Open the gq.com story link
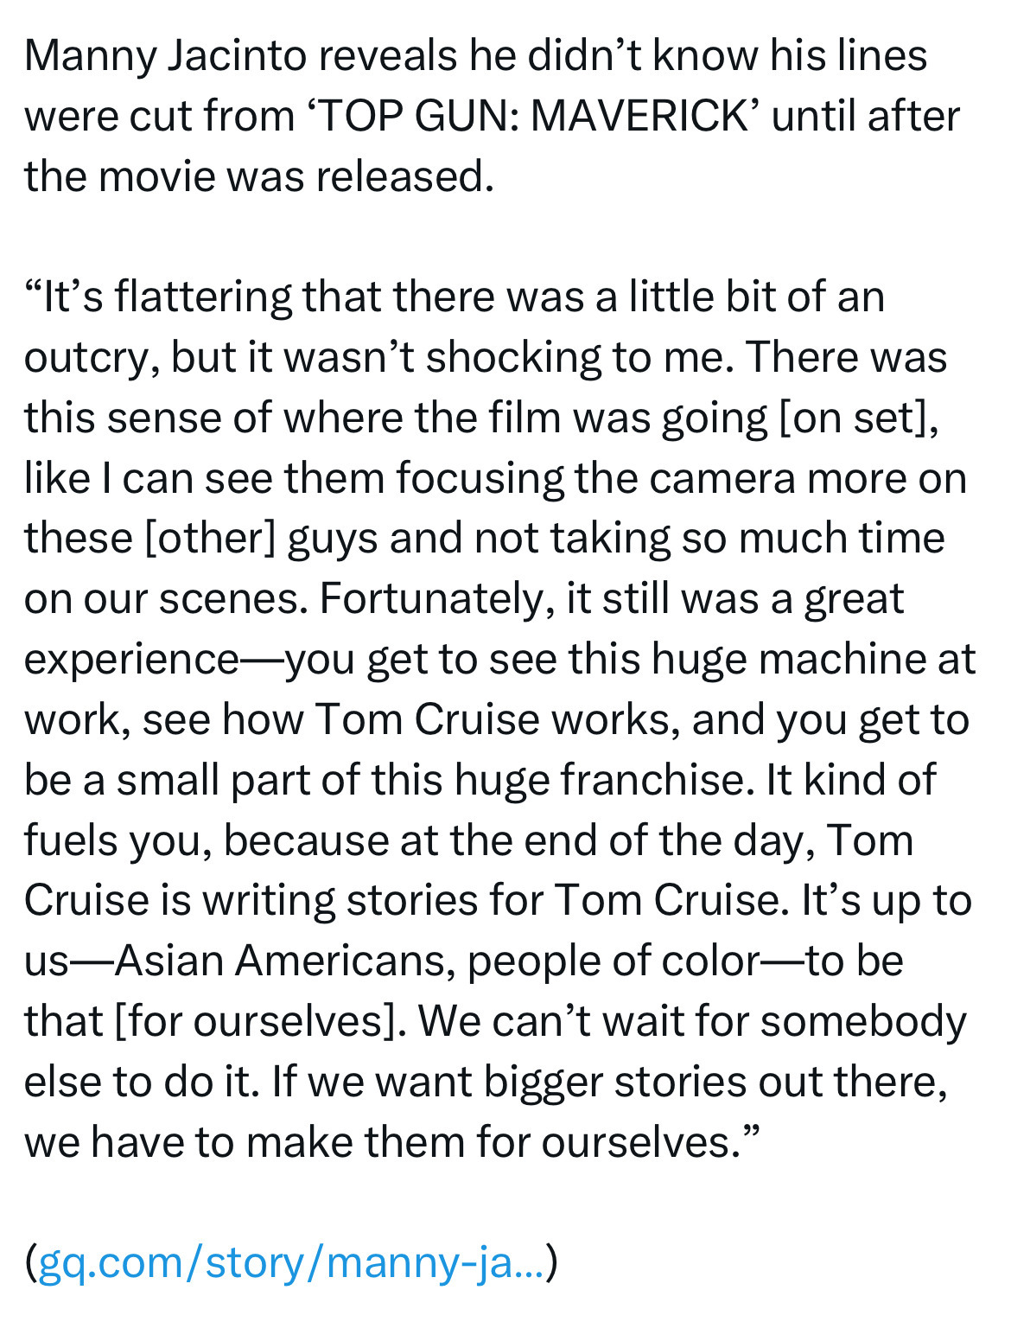The height and width of the screenshot is (1322, 1011). click(x=291, y=1261)
